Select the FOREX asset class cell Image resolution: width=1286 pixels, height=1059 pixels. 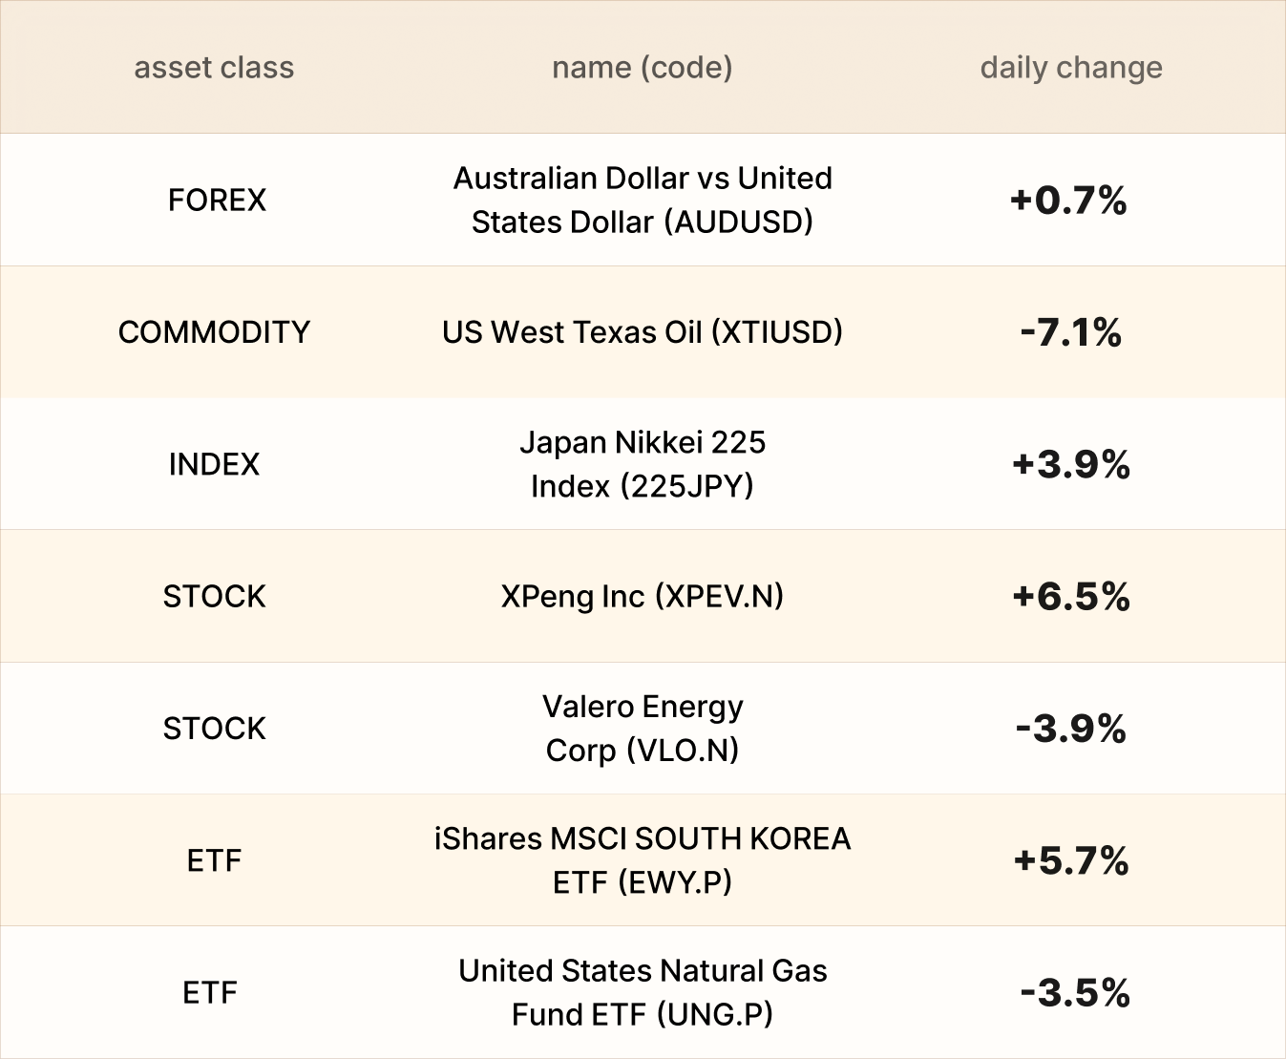click(x=217, y=200)
